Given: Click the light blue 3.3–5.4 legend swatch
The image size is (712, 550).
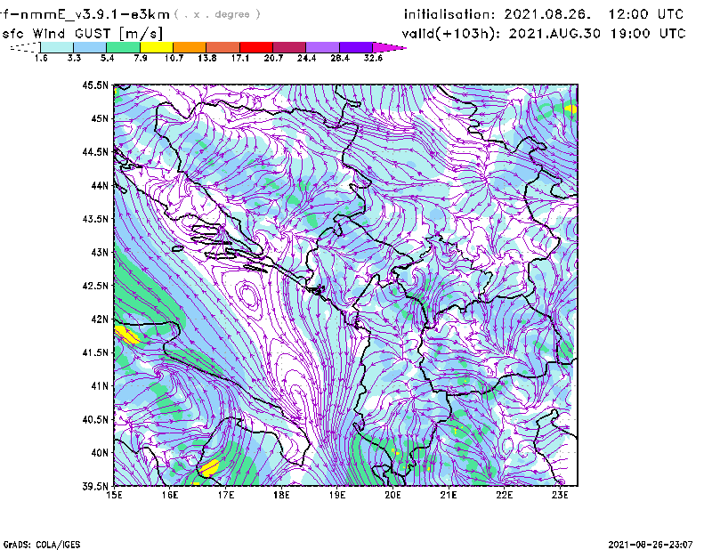Looking at the screenshot, I should (x=90, y=47).
